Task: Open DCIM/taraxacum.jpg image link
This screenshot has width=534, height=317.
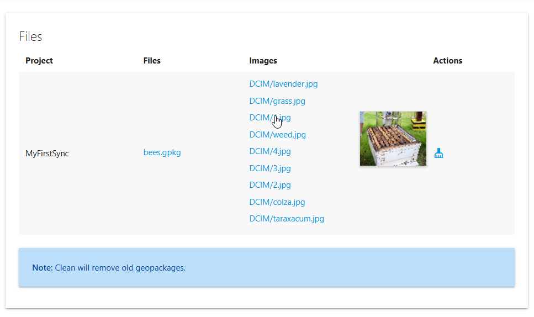Action: (287, 219)
